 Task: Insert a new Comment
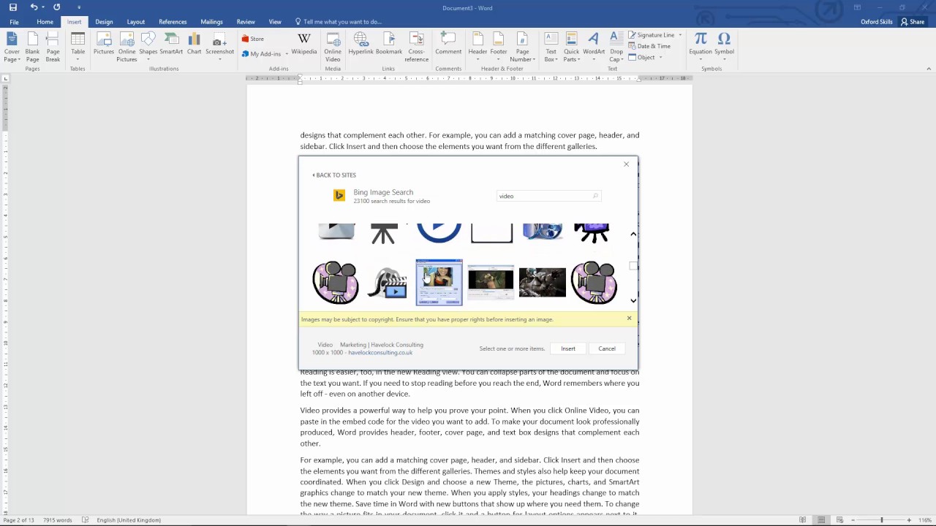tap(448, 44)
